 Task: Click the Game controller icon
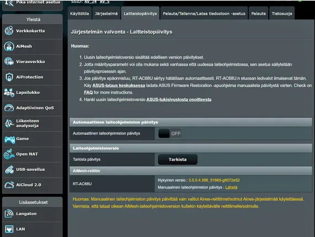coord(9,140)
